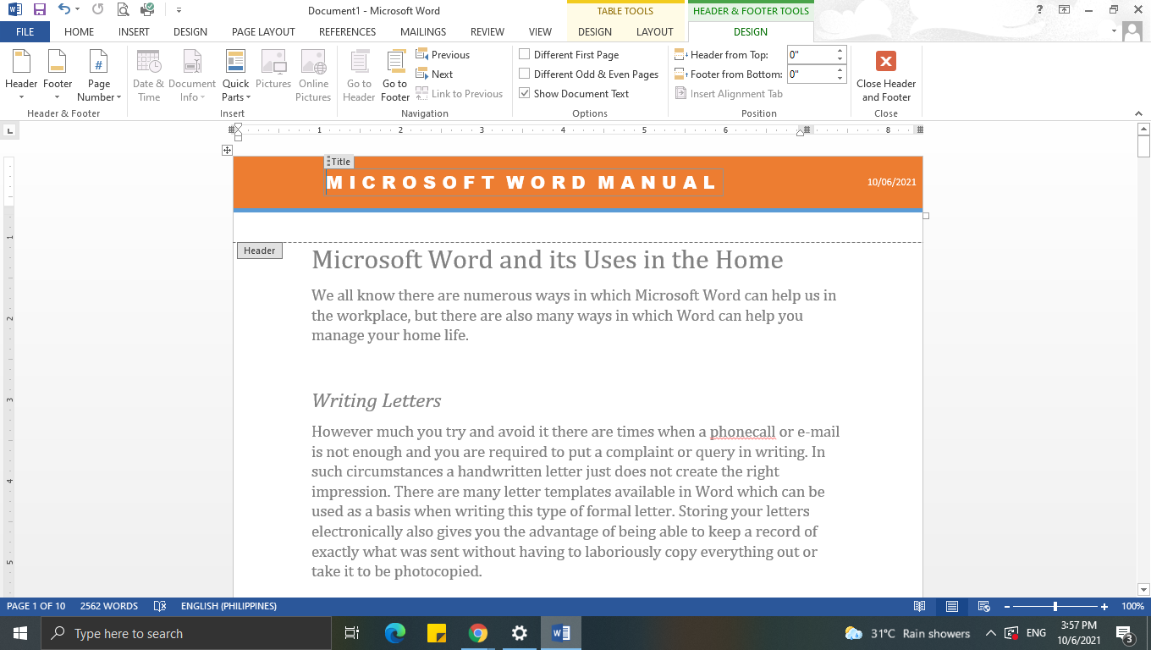Click the zoom slider handle
The image size is (1151, 650).
(1055, 606)
